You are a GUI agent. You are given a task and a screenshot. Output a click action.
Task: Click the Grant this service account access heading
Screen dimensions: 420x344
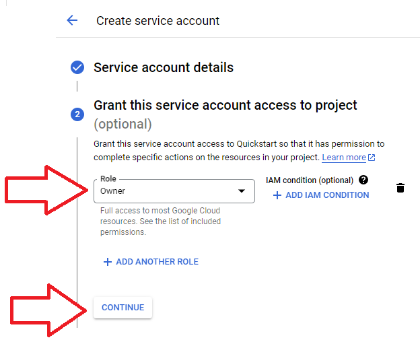tap(225, 105)
